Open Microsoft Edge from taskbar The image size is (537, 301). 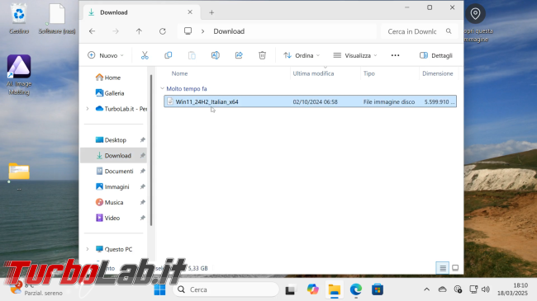[x=356, y=289]
